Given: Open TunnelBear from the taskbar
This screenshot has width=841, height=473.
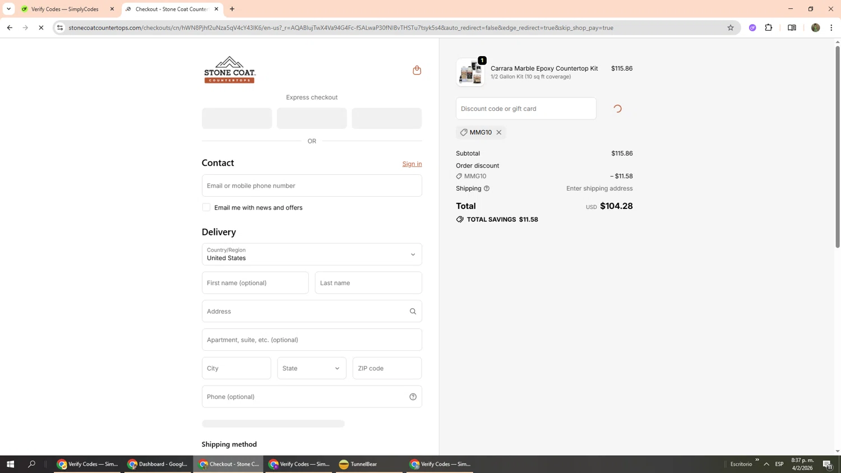Looking at the screenshot, I should [369, 464].
